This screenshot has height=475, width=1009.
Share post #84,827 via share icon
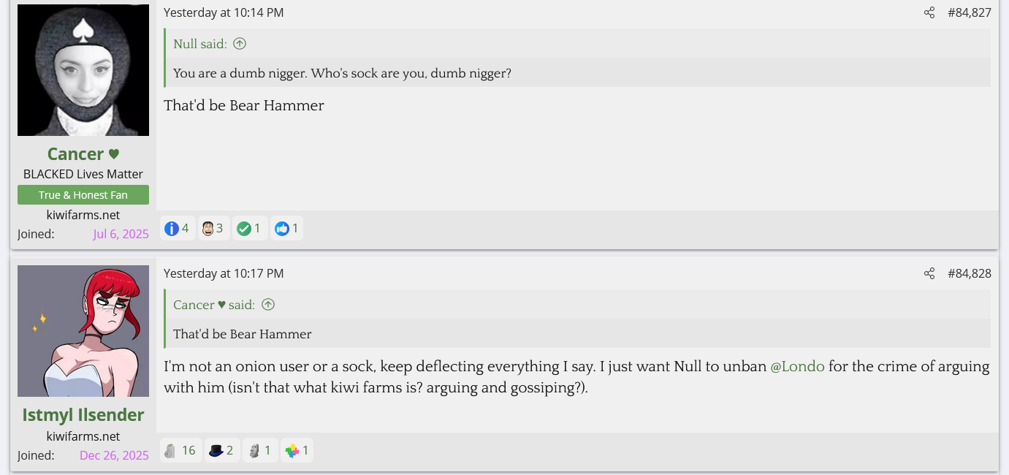pos(929,12)
